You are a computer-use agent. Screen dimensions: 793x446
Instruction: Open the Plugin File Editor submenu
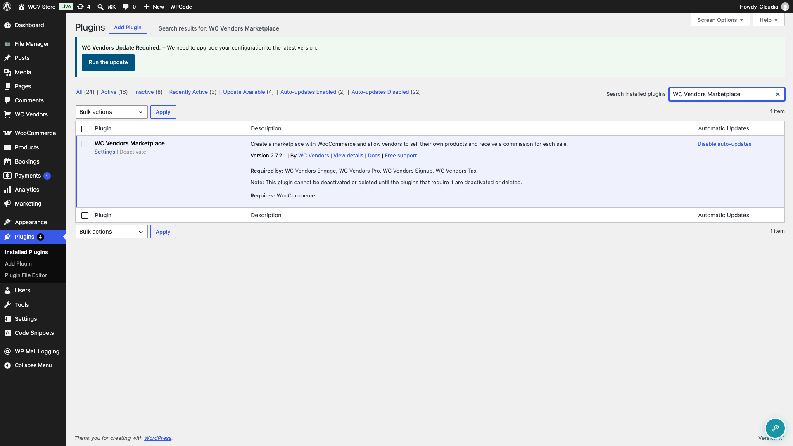26,275
